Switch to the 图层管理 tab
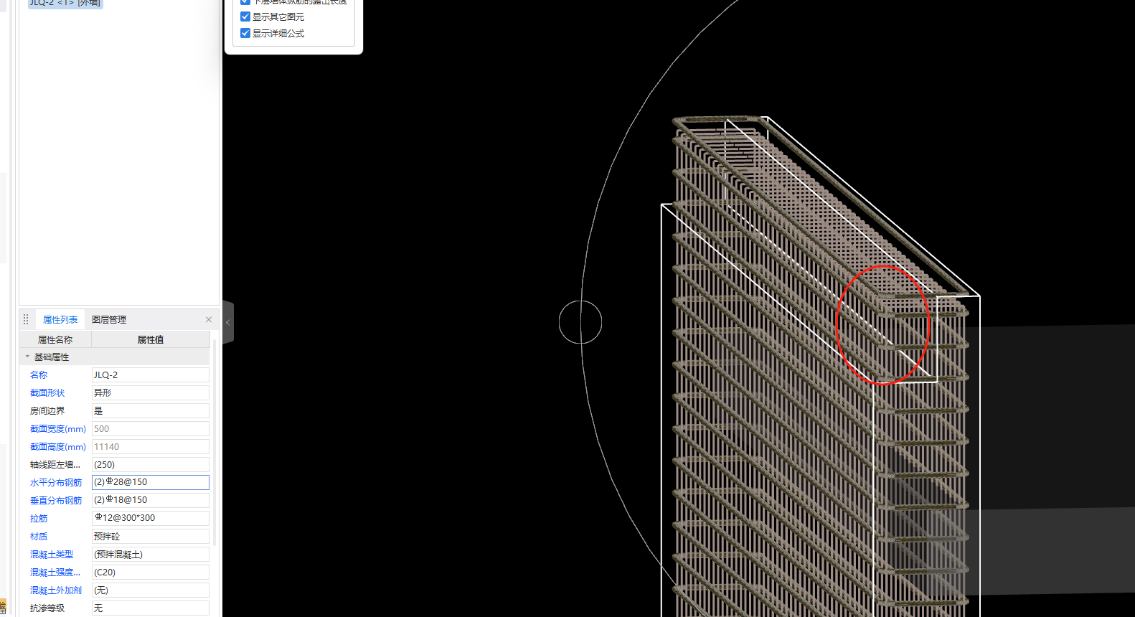The height and width of the screenshot is (617, 1135). (x=109, y=320)
